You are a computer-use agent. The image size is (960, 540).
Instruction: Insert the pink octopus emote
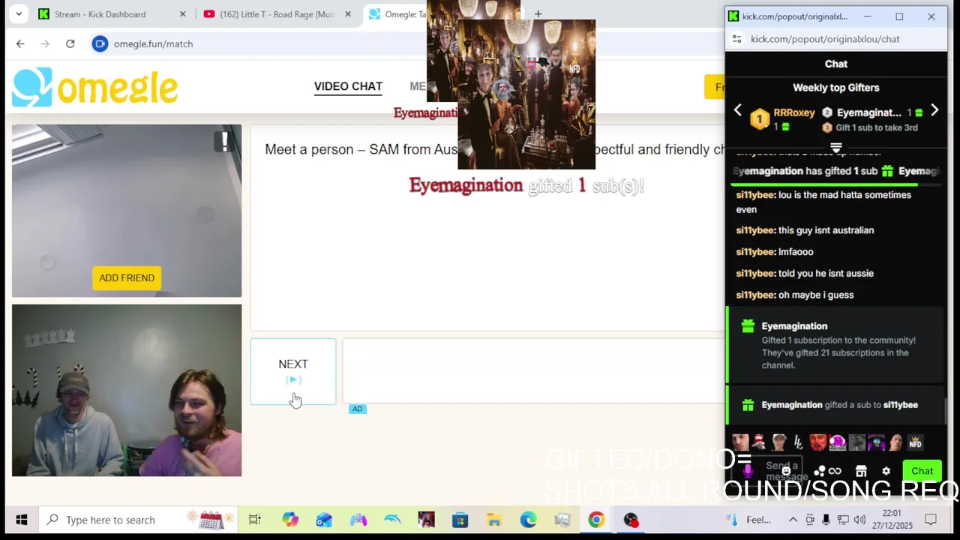coord(837,442)
